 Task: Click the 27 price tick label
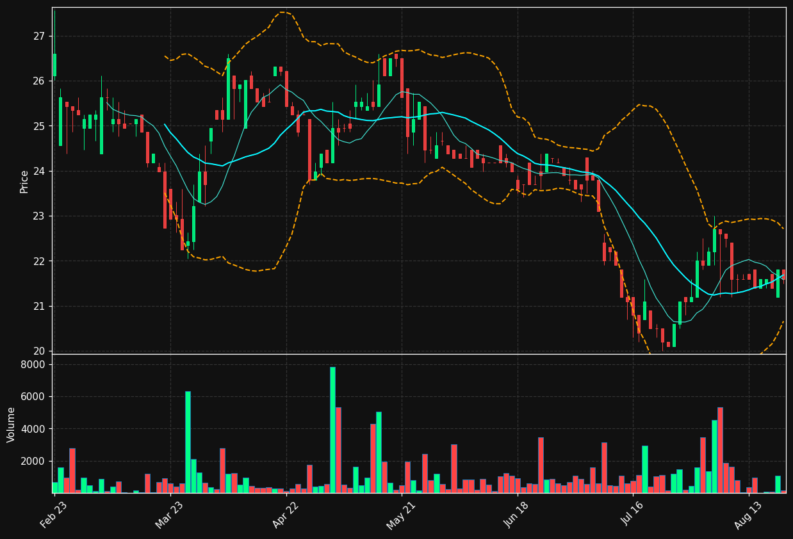pyautogui.click(x=40, y=36)
